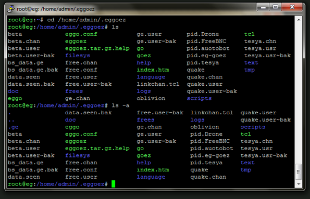Click the green block cursor at the prompt
310x199 pixels.
pyautogui.click(x=113, y=184)
